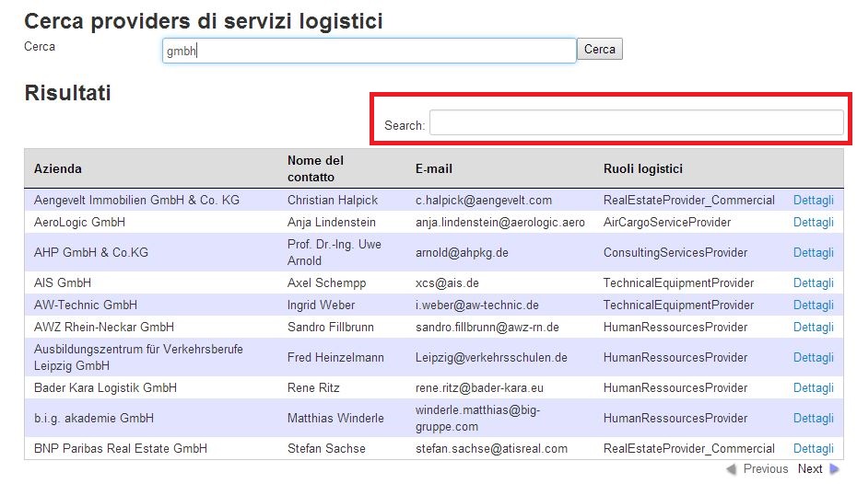Open Dettagli for b.i.g. akademie GmbH
Screen dimensions: 857x484
(814, 418)
